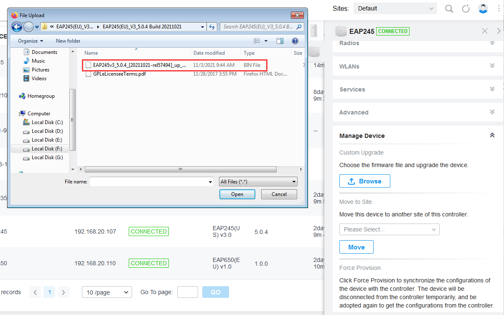Close the EAP245 device panel
This screenshot has height=315, width=504.
click(485, 31)
